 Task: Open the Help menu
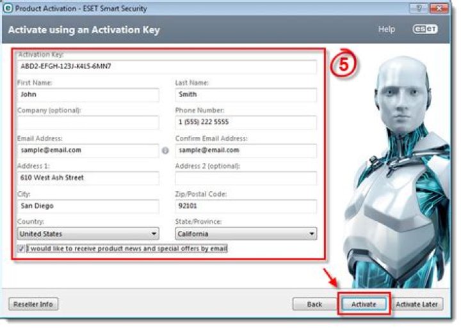[x=386, y=30]
